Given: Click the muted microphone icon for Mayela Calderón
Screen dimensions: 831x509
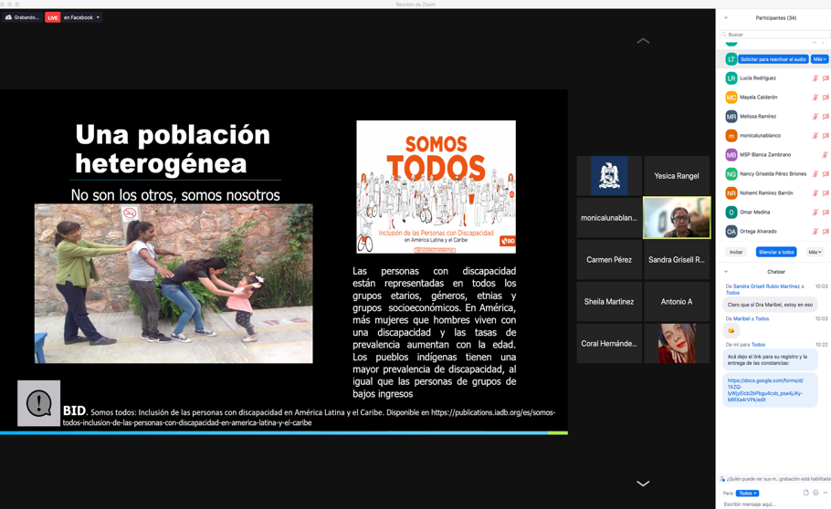Looking at the screenshot, I should [x=815, y=98].
